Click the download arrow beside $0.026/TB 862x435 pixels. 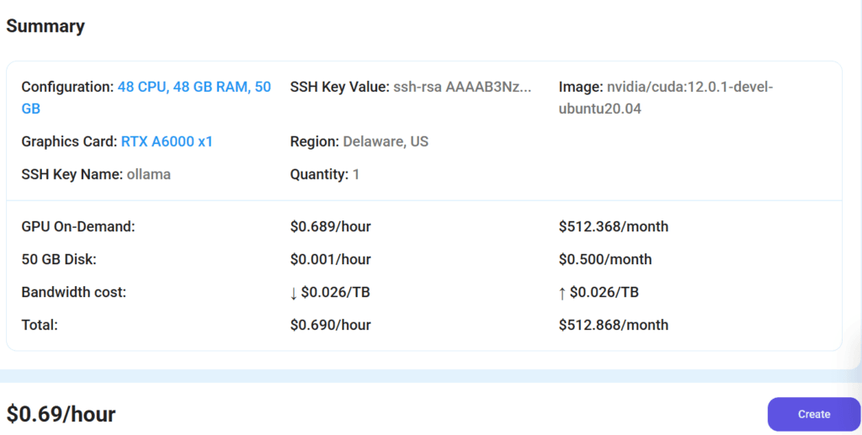point(294,293)
